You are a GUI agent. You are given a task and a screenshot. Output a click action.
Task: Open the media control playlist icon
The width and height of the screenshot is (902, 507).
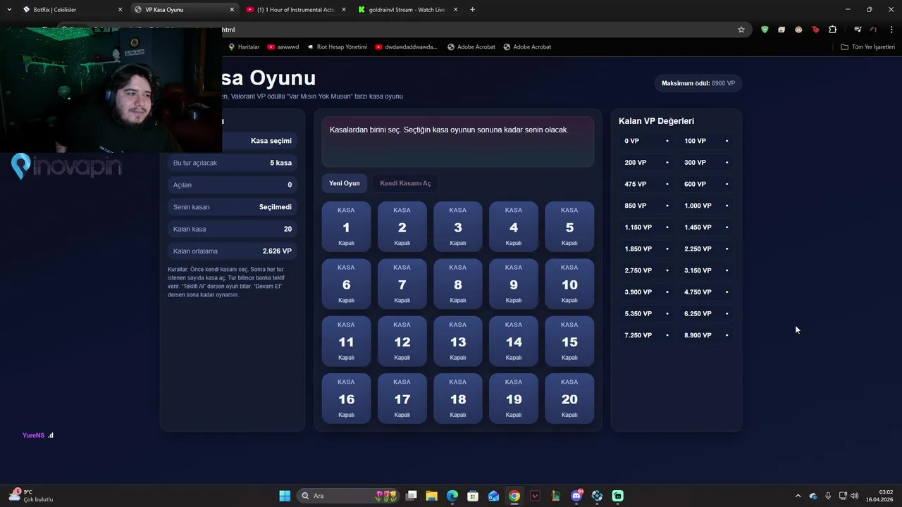858,30
